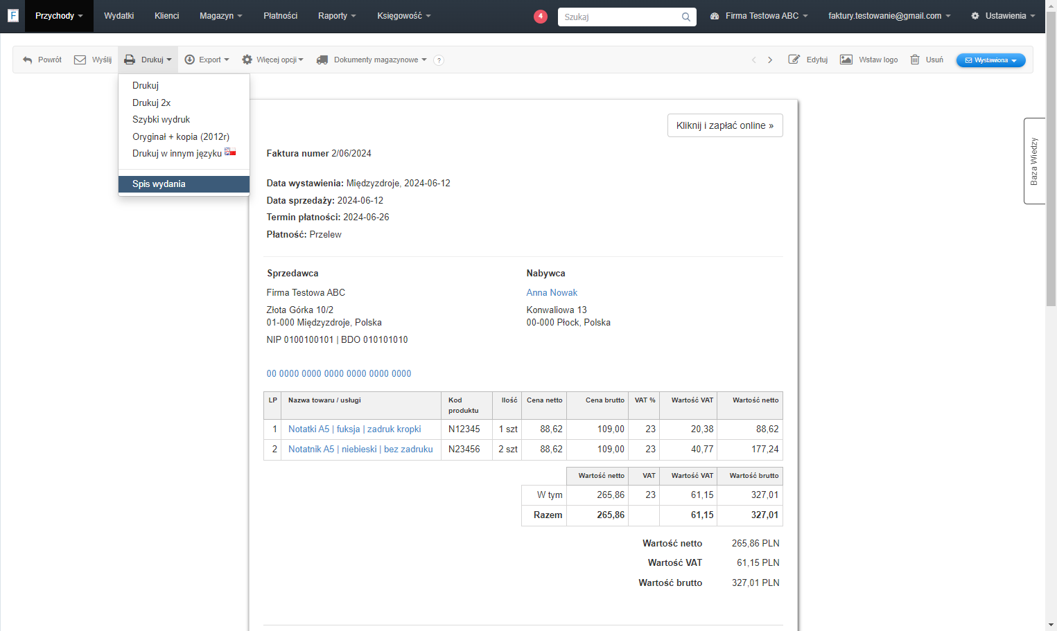Expand the Raporty menu
This screenshot has height=631, width=1057.
pos(337,16)
